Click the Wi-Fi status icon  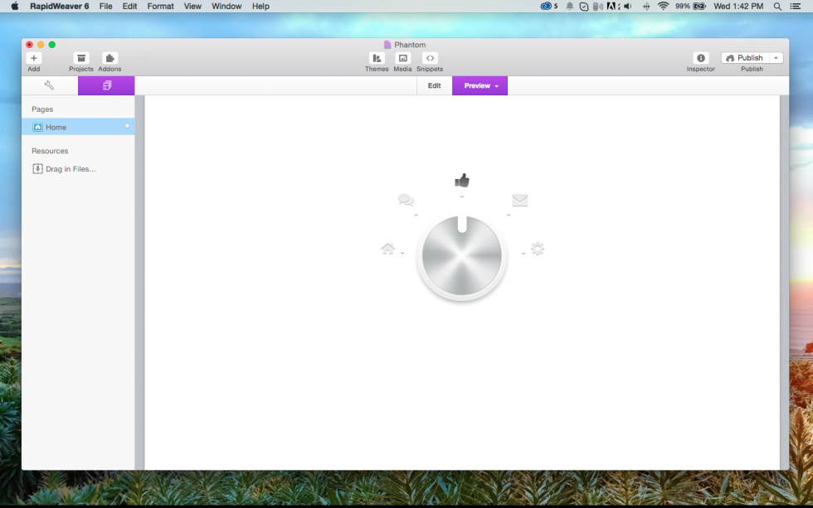(663, 6)
